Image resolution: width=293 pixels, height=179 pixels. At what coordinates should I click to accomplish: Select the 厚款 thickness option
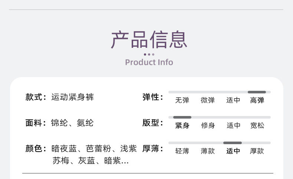pyautogui.click(x=257, y=151)
